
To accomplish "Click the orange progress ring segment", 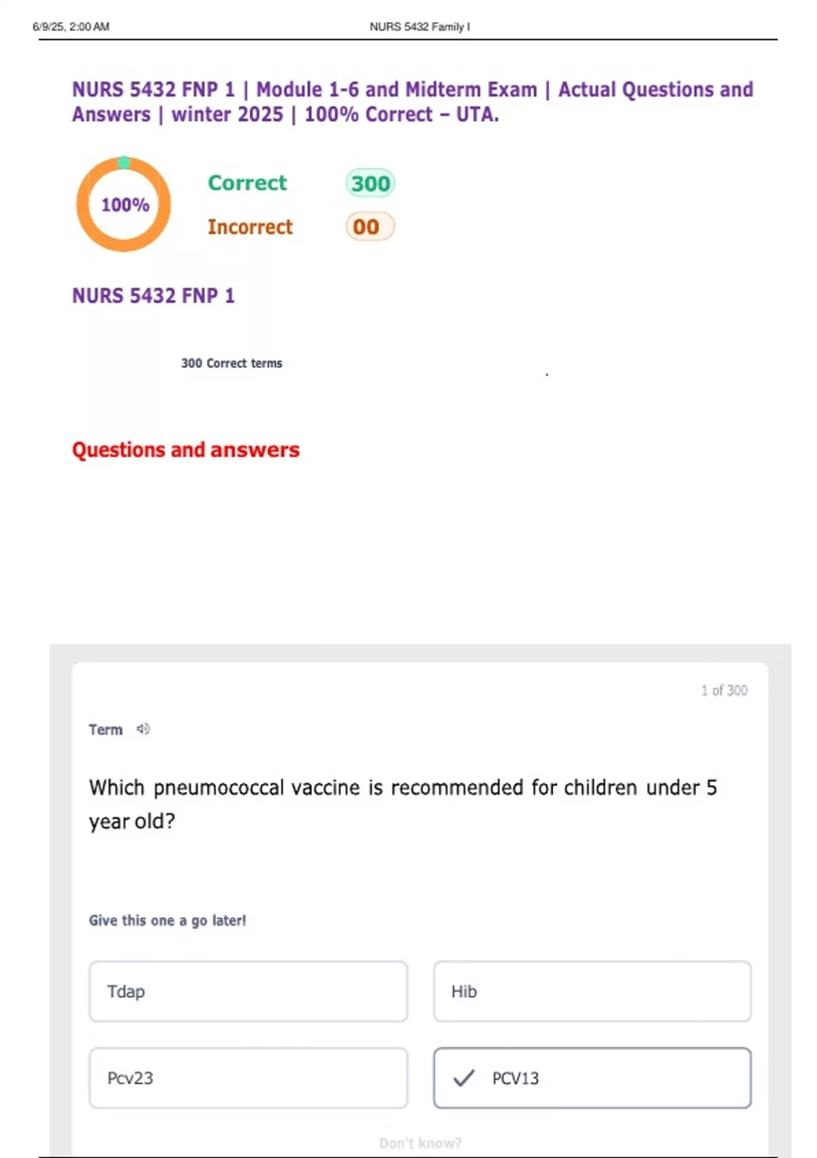I will [x=125, y=249].
